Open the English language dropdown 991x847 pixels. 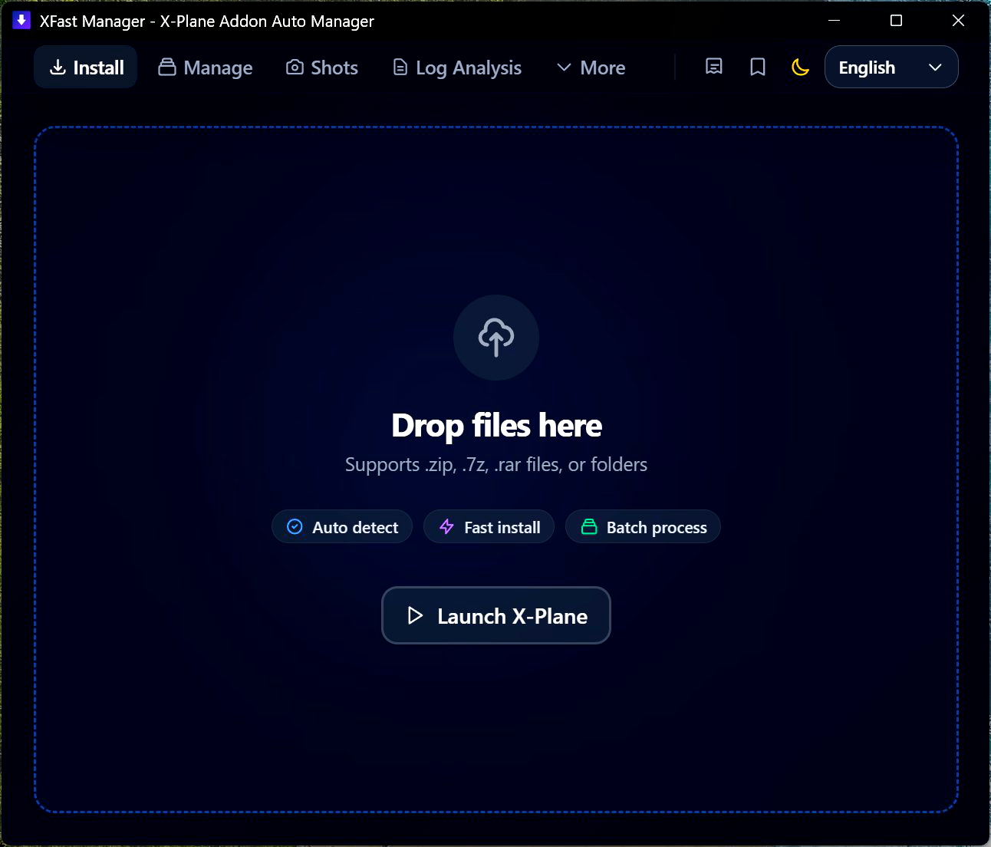click(891, 68)
